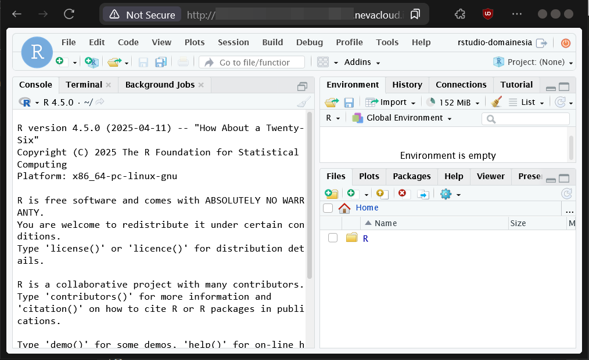
Task: Click the console vertical scrollbar
Action: 310,195
